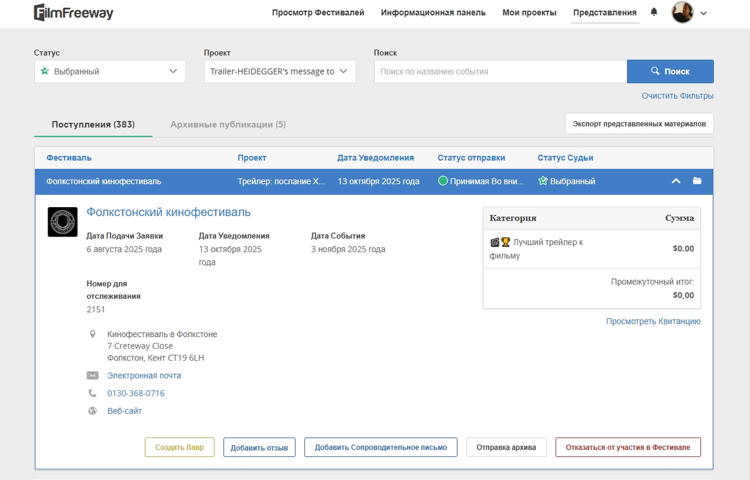
Task: Click the globe website icon
Action: [x=92, y=411]
